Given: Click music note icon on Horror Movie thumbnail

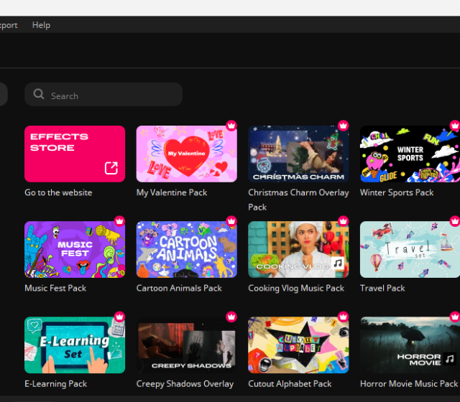Looking at the screenshot, I should pyautogui.click(x=449, y=359).
